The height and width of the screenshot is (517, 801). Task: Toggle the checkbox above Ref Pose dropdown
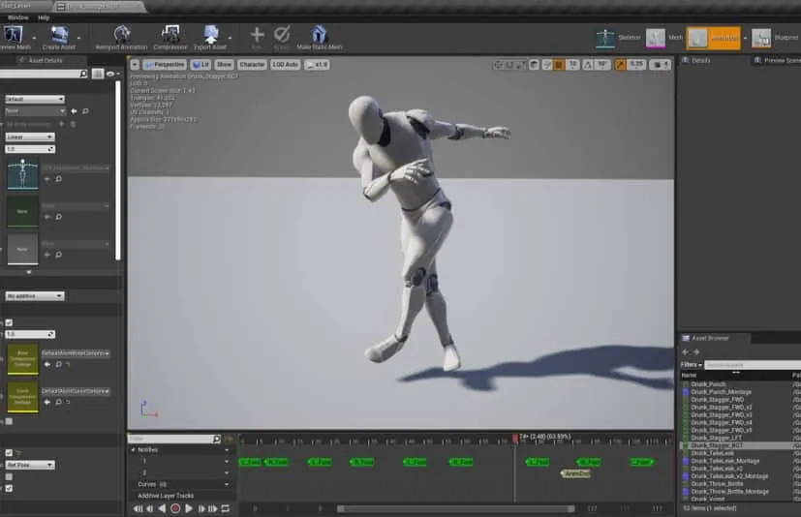coord(10,453)
